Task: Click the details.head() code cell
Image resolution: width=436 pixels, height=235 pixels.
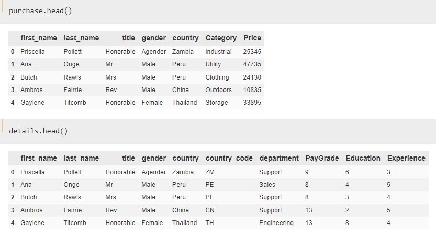Action: pyautogui.click(x=38, y=131)
